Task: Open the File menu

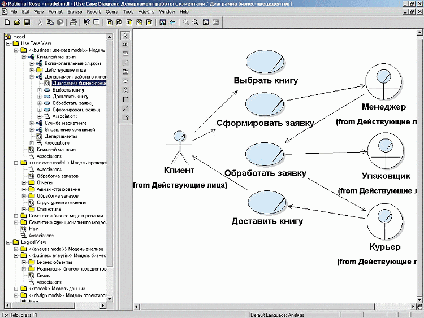Action: [x=14, y=12]
